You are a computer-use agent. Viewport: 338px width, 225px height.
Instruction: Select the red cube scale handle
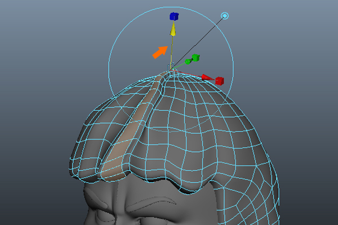tap(220, 81)
